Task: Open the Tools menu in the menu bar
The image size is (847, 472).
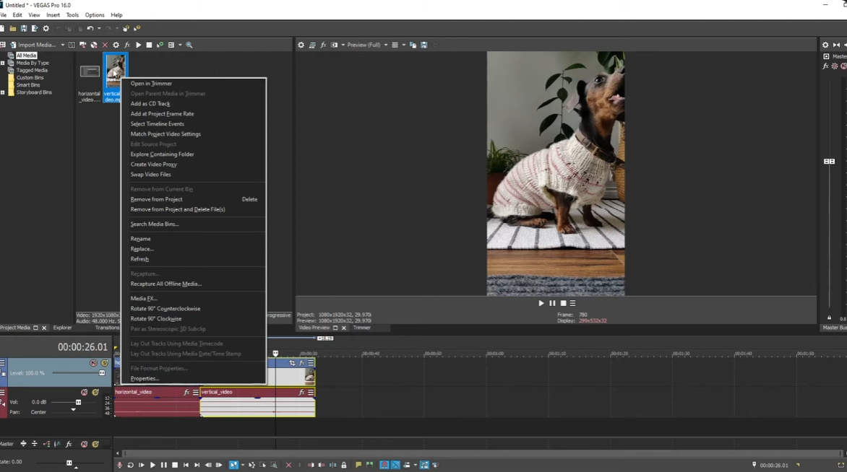Action: pyautogui.click(x=72, y=15)
